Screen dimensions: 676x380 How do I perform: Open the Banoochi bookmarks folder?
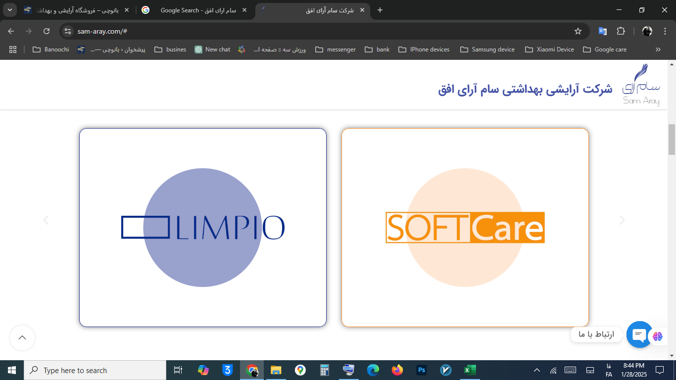50,49
